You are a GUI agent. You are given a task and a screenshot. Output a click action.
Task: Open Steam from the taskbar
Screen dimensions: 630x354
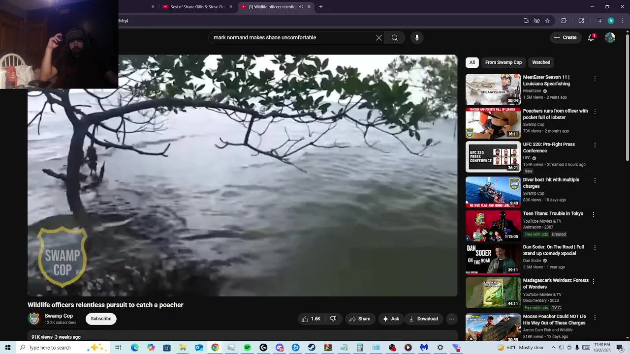tap(312, 348)
